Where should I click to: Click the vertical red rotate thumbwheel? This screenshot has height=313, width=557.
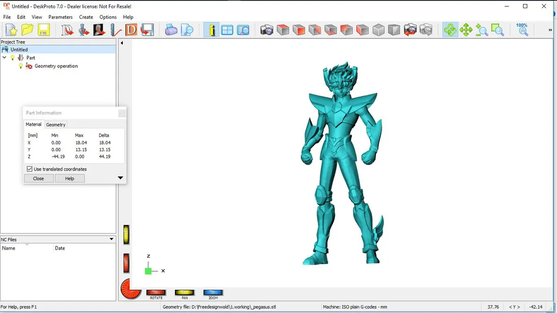(126, 263)
